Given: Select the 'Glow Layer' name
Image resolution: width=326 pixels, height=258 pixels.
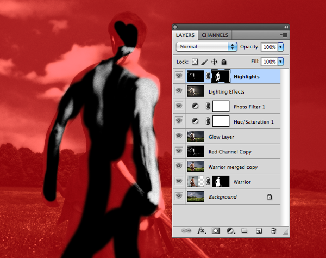Looking at the screenshot, I should 221,137.
